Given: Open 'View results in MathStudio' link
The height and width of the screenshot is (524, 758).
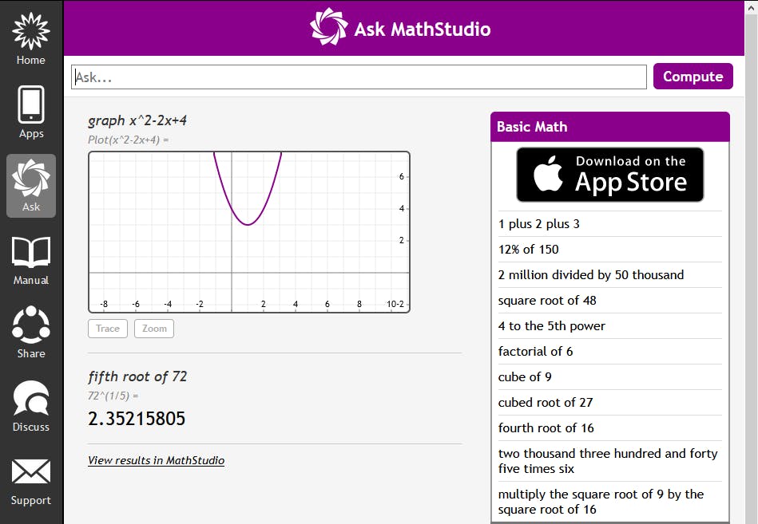Looking at the screenshot, I should pyautogui.click(x=156, y=460).
